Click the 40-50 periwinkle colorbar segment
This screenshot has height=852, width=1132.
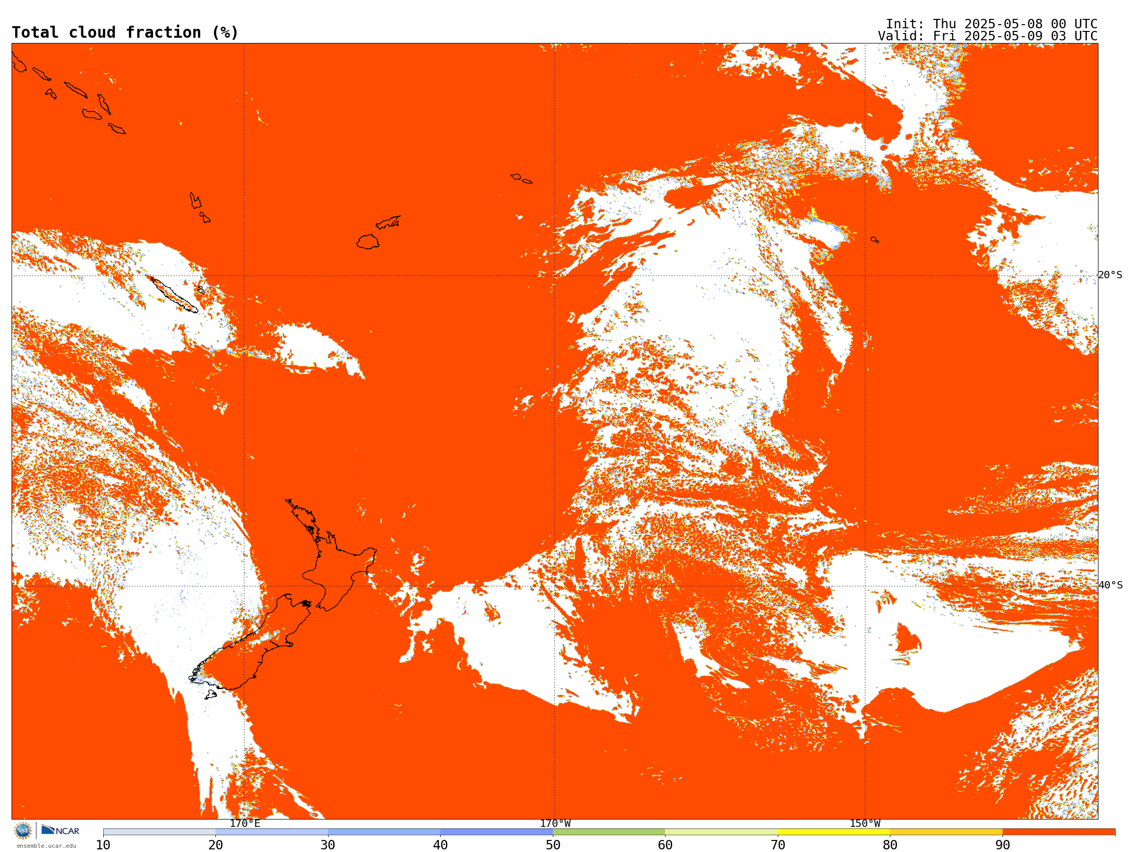pyautogui.click(x=496, y=832)
